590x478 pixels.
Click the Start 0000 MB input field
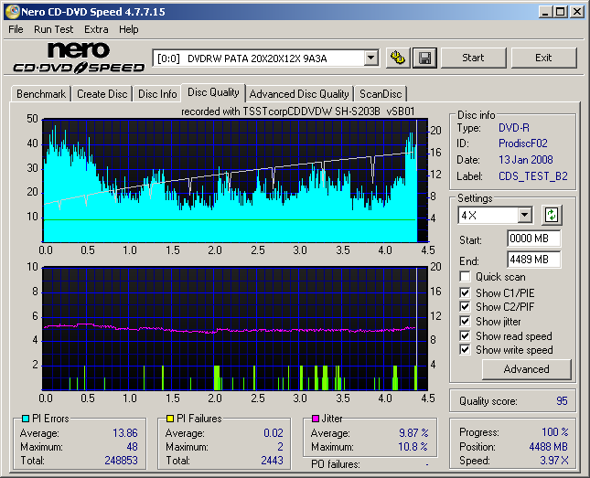click(533, 239)
